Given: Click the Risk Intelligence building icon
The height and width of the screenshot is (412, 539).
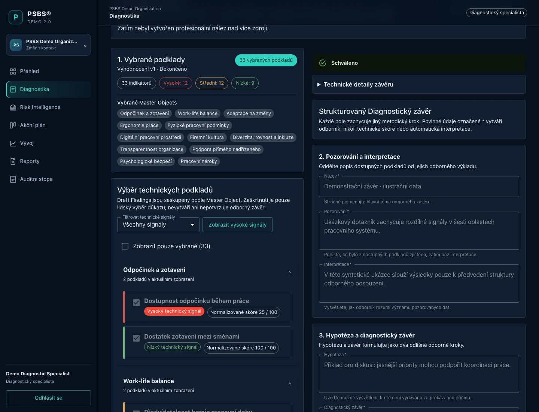Looking at the screenshot, I should pos(13,107).
